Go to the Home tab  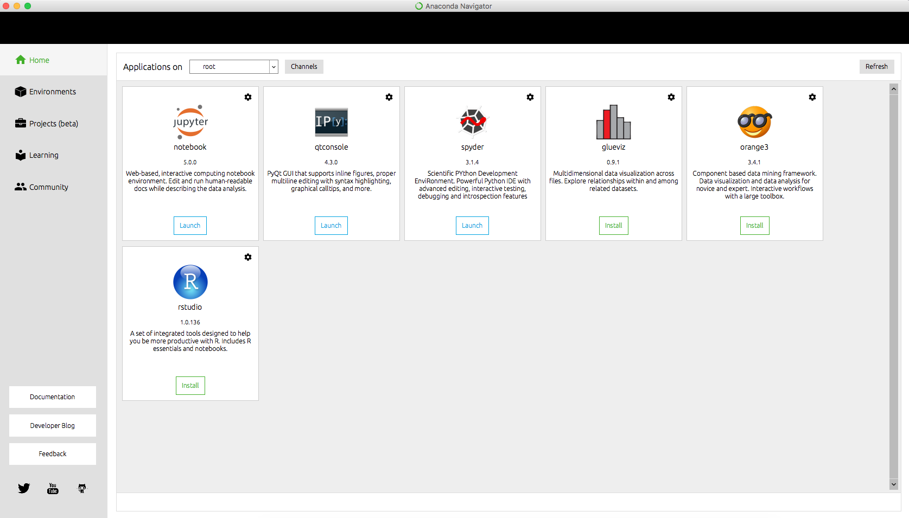click(54, 60)
